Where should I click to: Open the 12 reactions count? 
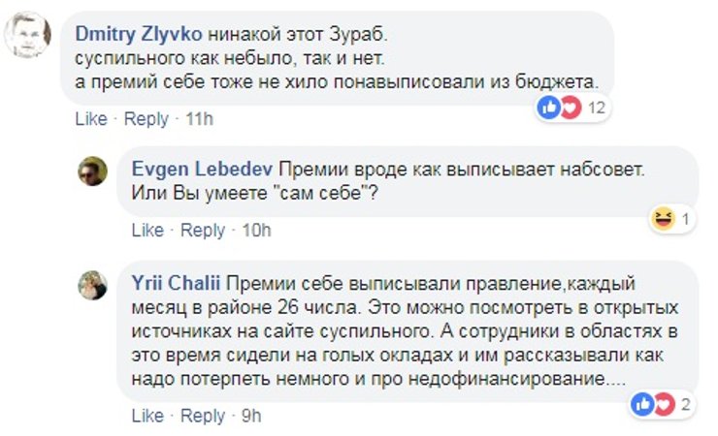(x=596, y=108)
